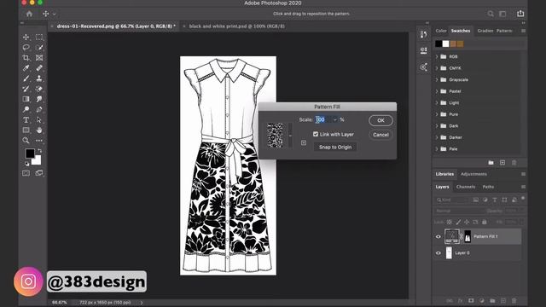This screenshot has height=307, width=546.
Task: Create new swatch group folder icon
Action: pyautogui.click(x=491, y=163)
